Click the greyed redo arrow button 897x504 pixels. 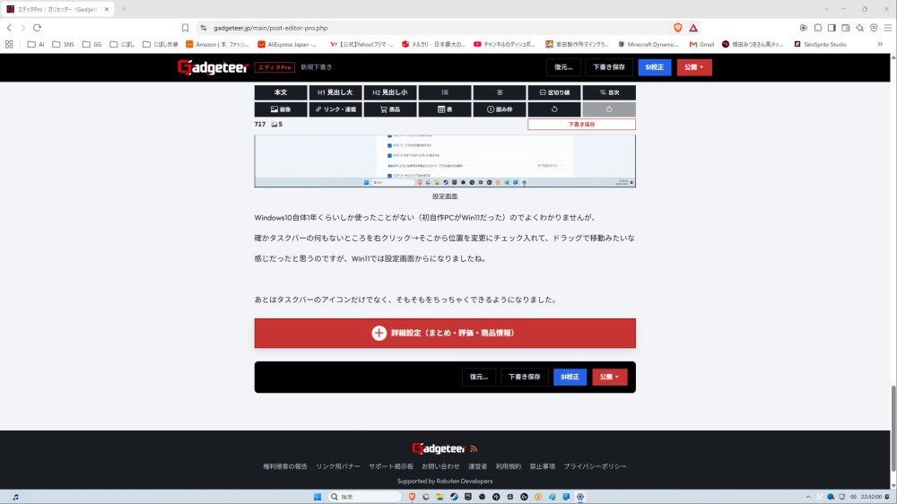(x=609, y=109)
